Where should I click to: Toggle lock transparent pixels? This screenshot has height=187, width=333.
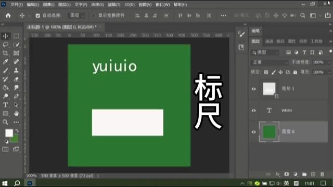tap(266, 72)
